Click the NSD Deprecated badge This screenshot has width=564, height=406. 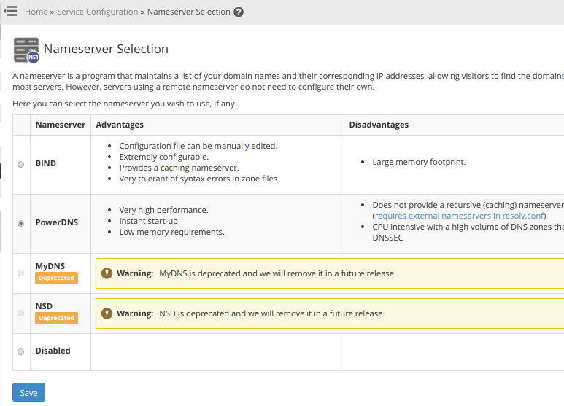[56, 318]
